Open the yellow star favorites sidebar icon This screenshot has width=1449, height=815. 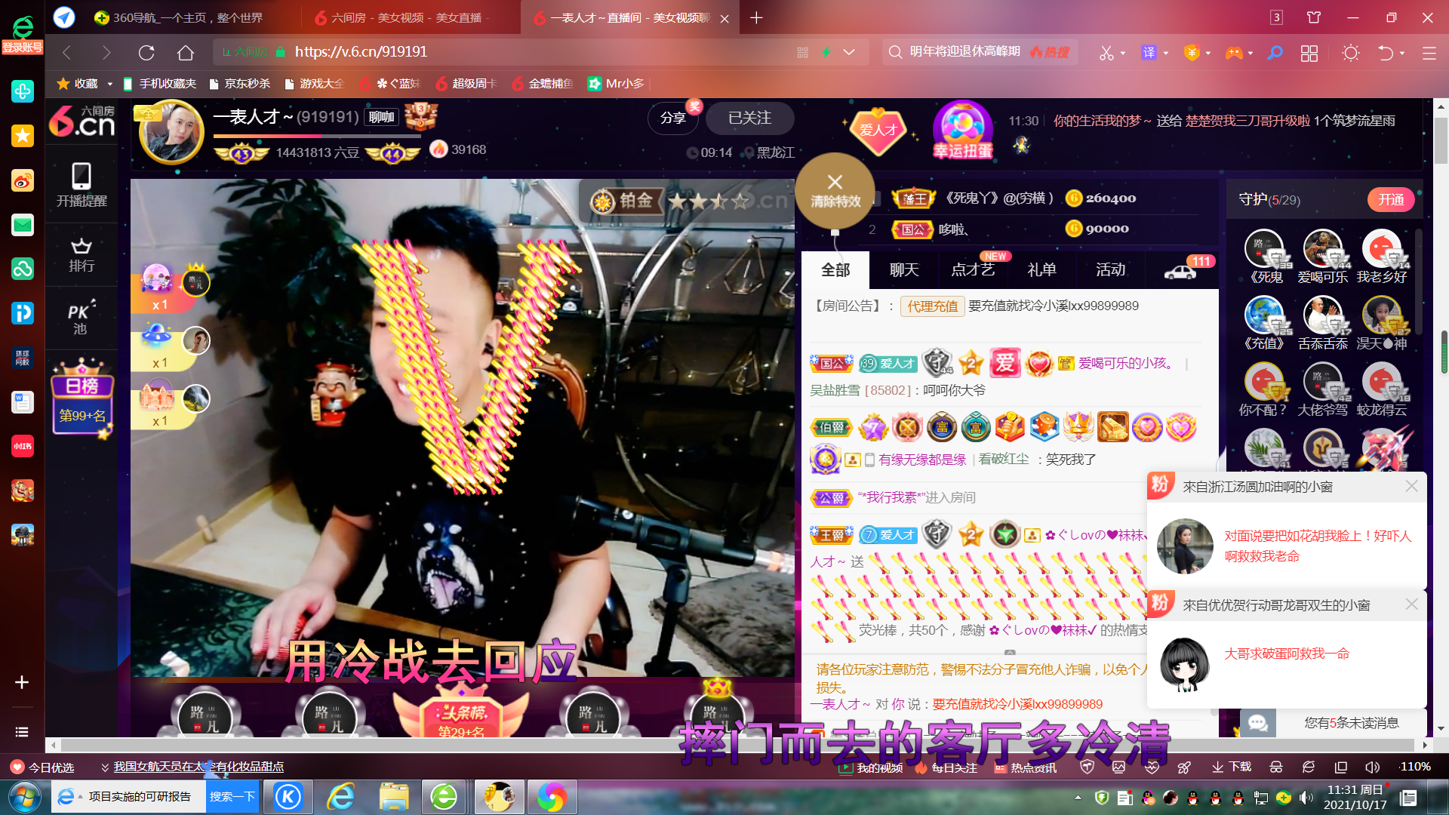(x=22, y=136)
